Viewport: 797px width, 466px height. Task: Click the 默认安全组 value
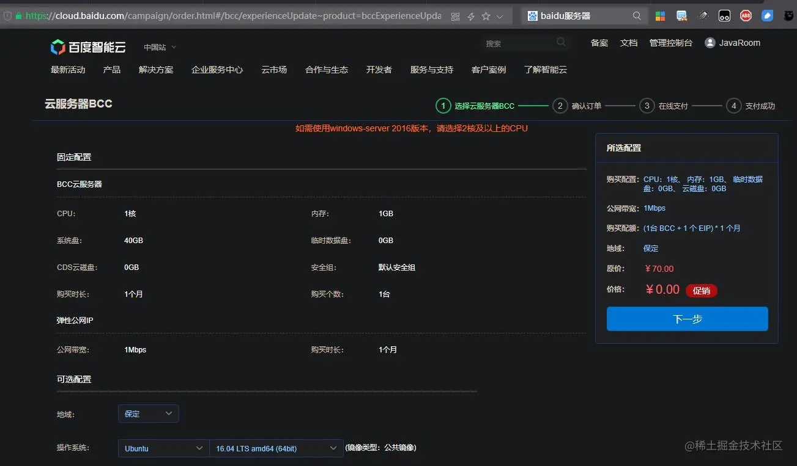point(397,268)
